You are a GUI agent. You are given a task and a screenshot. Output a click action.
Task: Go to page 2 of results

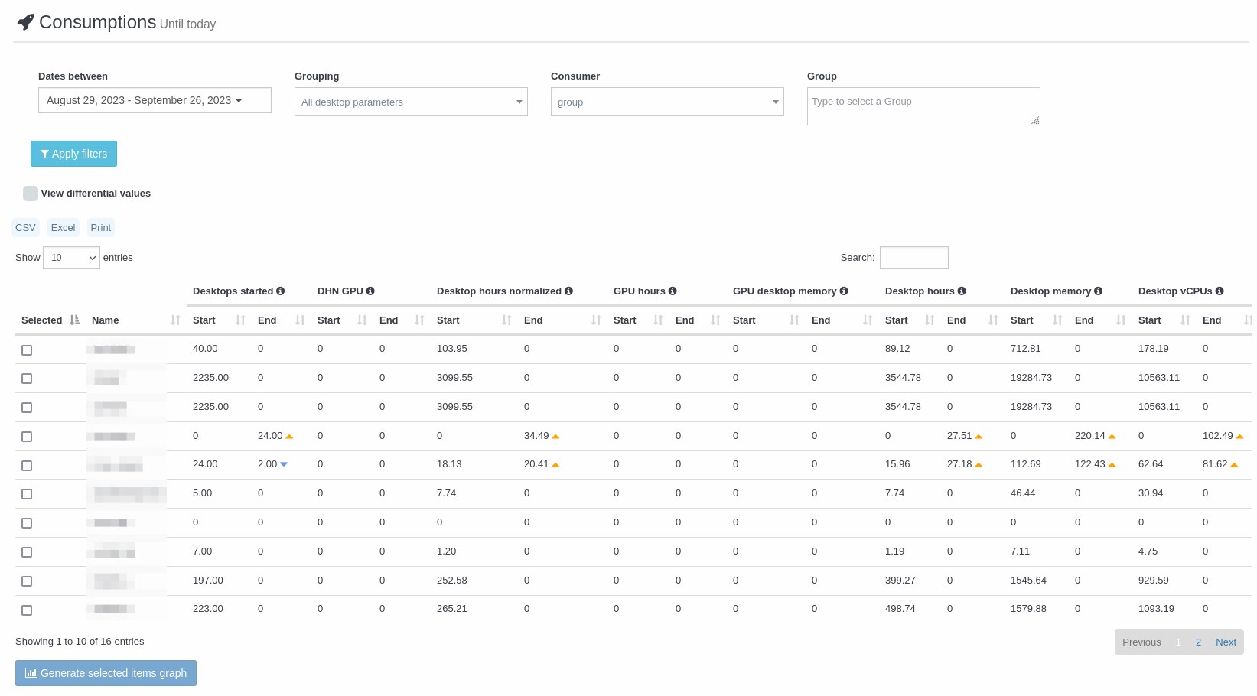point(1198,642)
